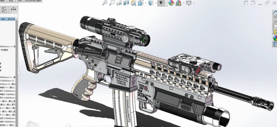Open the DimXpert crosshair tab icon
Viewport: 277px width, 127px height.
13,9
